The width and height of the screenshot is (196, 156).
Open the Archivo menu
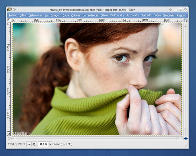13,15
